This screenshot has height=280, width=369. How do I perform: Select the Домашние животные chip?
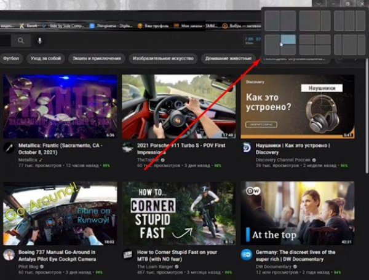pos(228,58)
